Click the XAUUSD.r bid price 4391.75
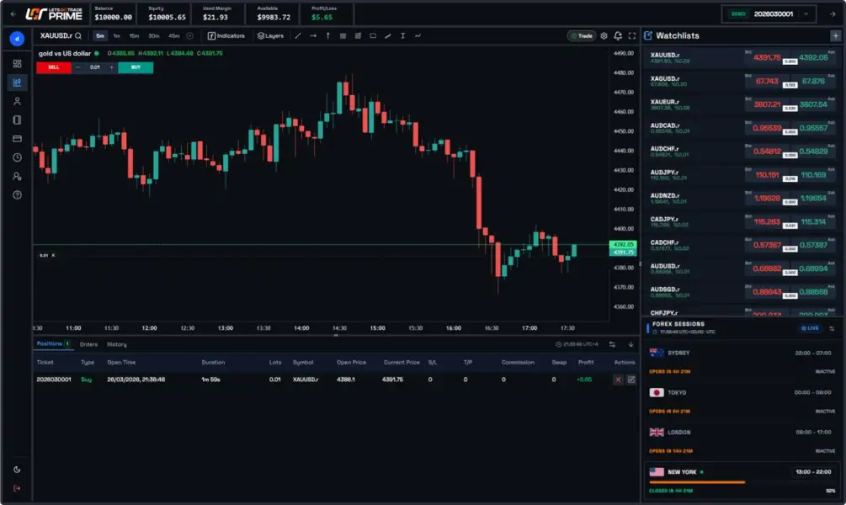 pos(767,57)
